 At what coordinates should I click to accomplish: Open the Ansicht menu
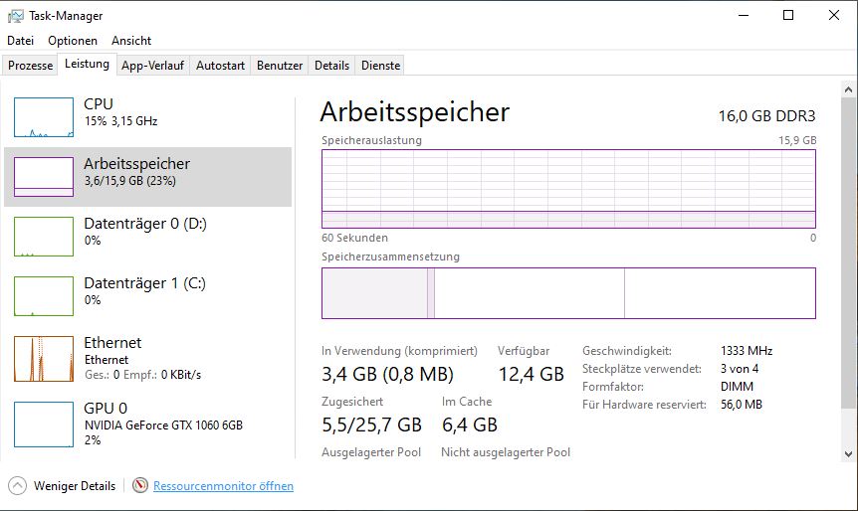point(131,41)
